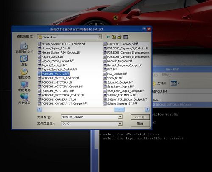Create a new folder icon
This screenshot has height=172, width=212.
(120, 37)
